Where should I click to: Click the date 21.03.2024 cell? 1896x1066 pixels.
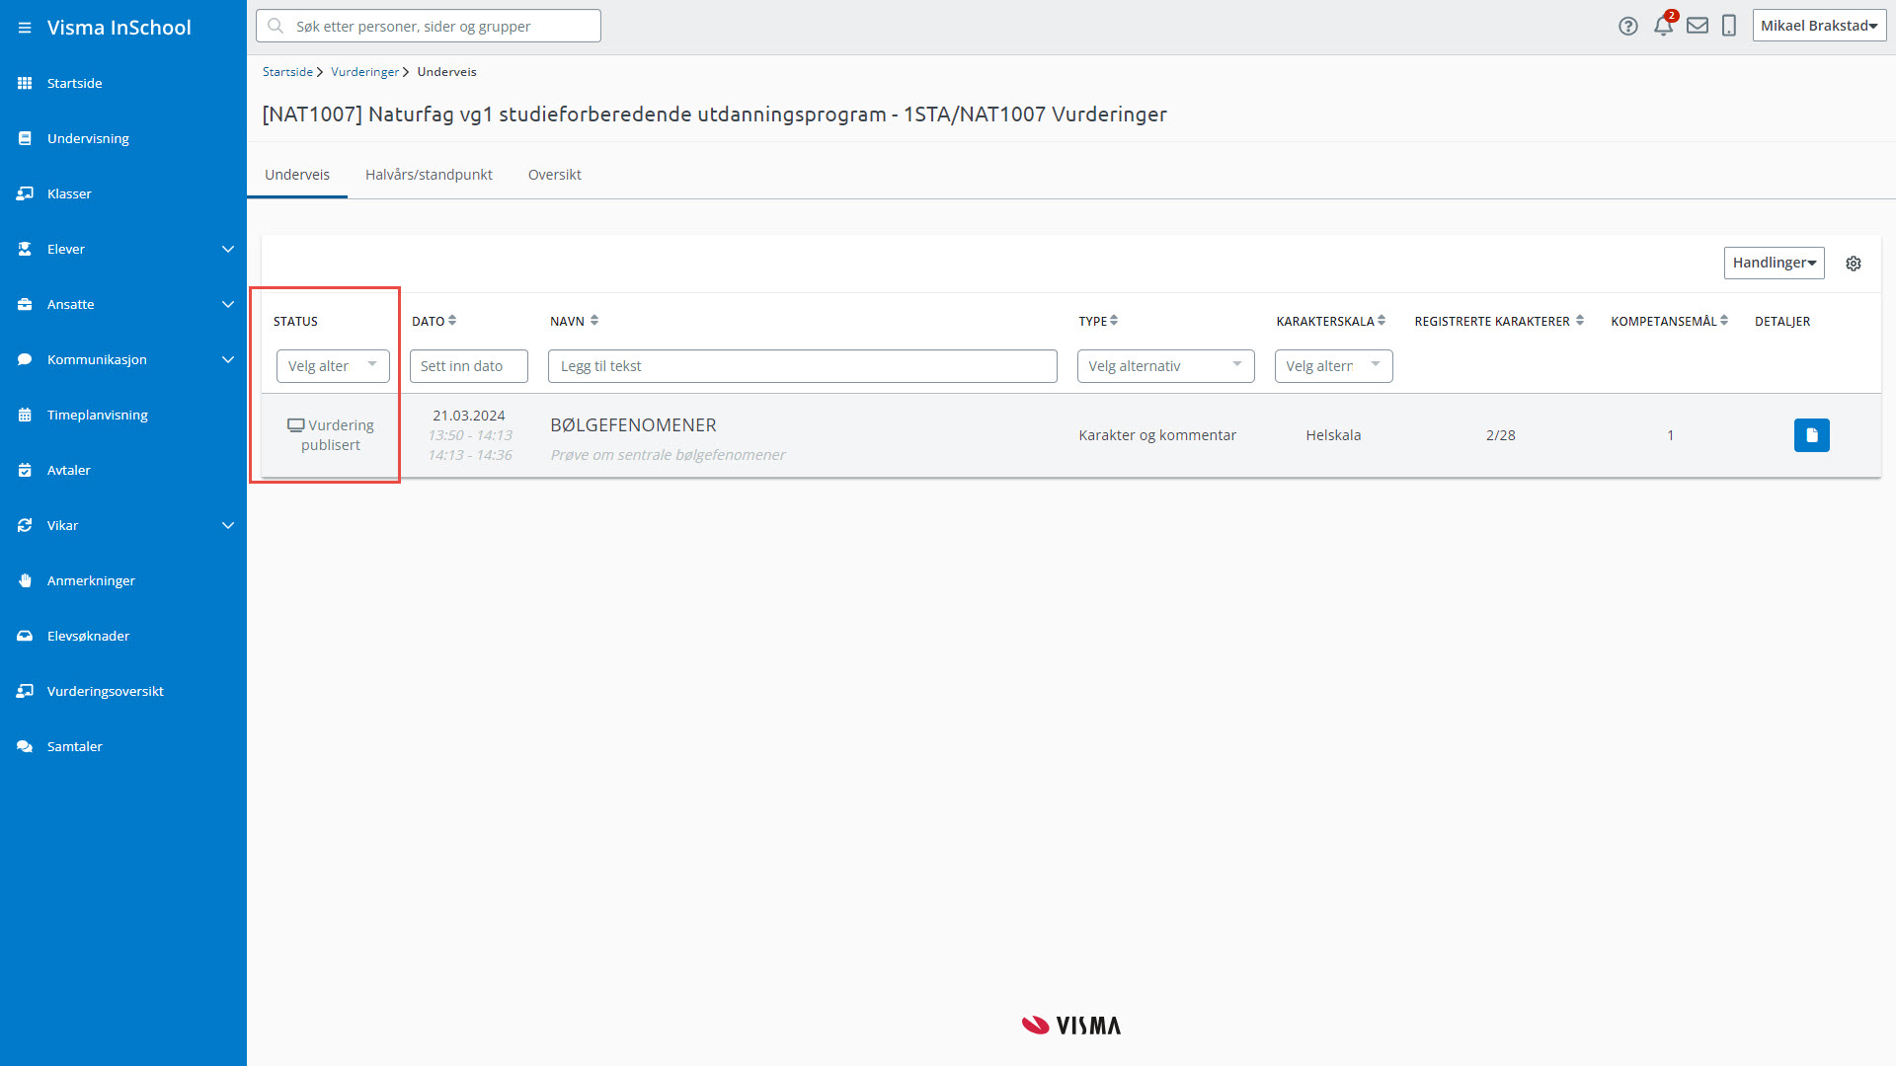[469, 416]
